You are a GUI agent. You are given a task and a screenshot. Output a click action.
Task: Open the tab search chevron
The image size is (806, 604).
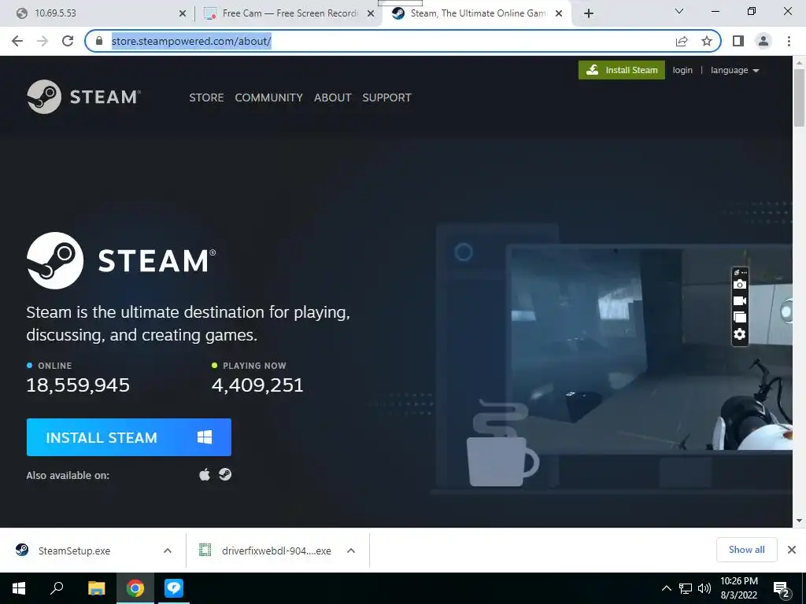point(679,11)
